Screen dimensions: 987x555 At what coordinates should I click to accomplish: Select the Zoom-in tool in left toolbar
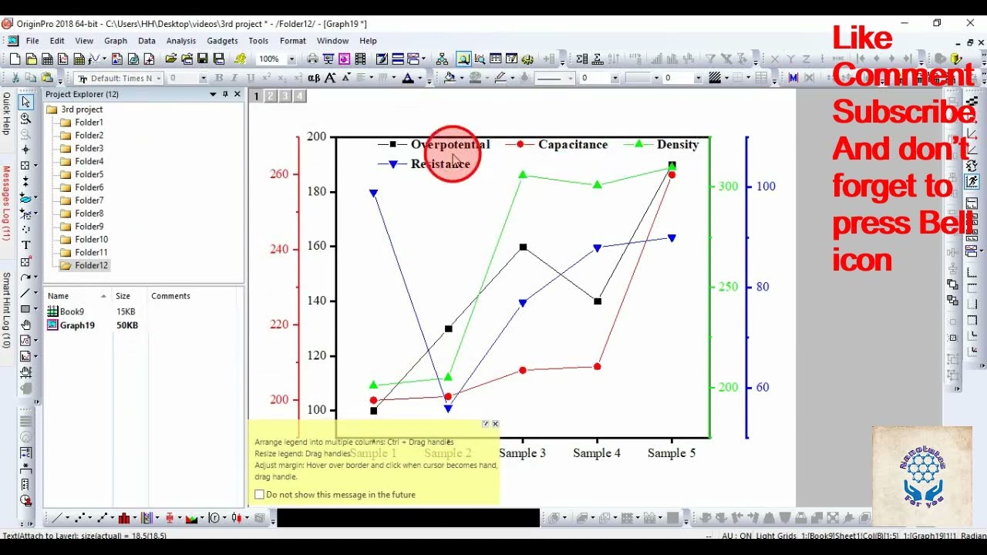pos(25,118)
